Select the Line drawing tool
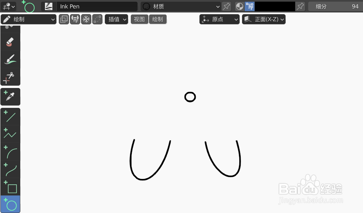Viewport: 363px width, 213px height. coord(10,116)
